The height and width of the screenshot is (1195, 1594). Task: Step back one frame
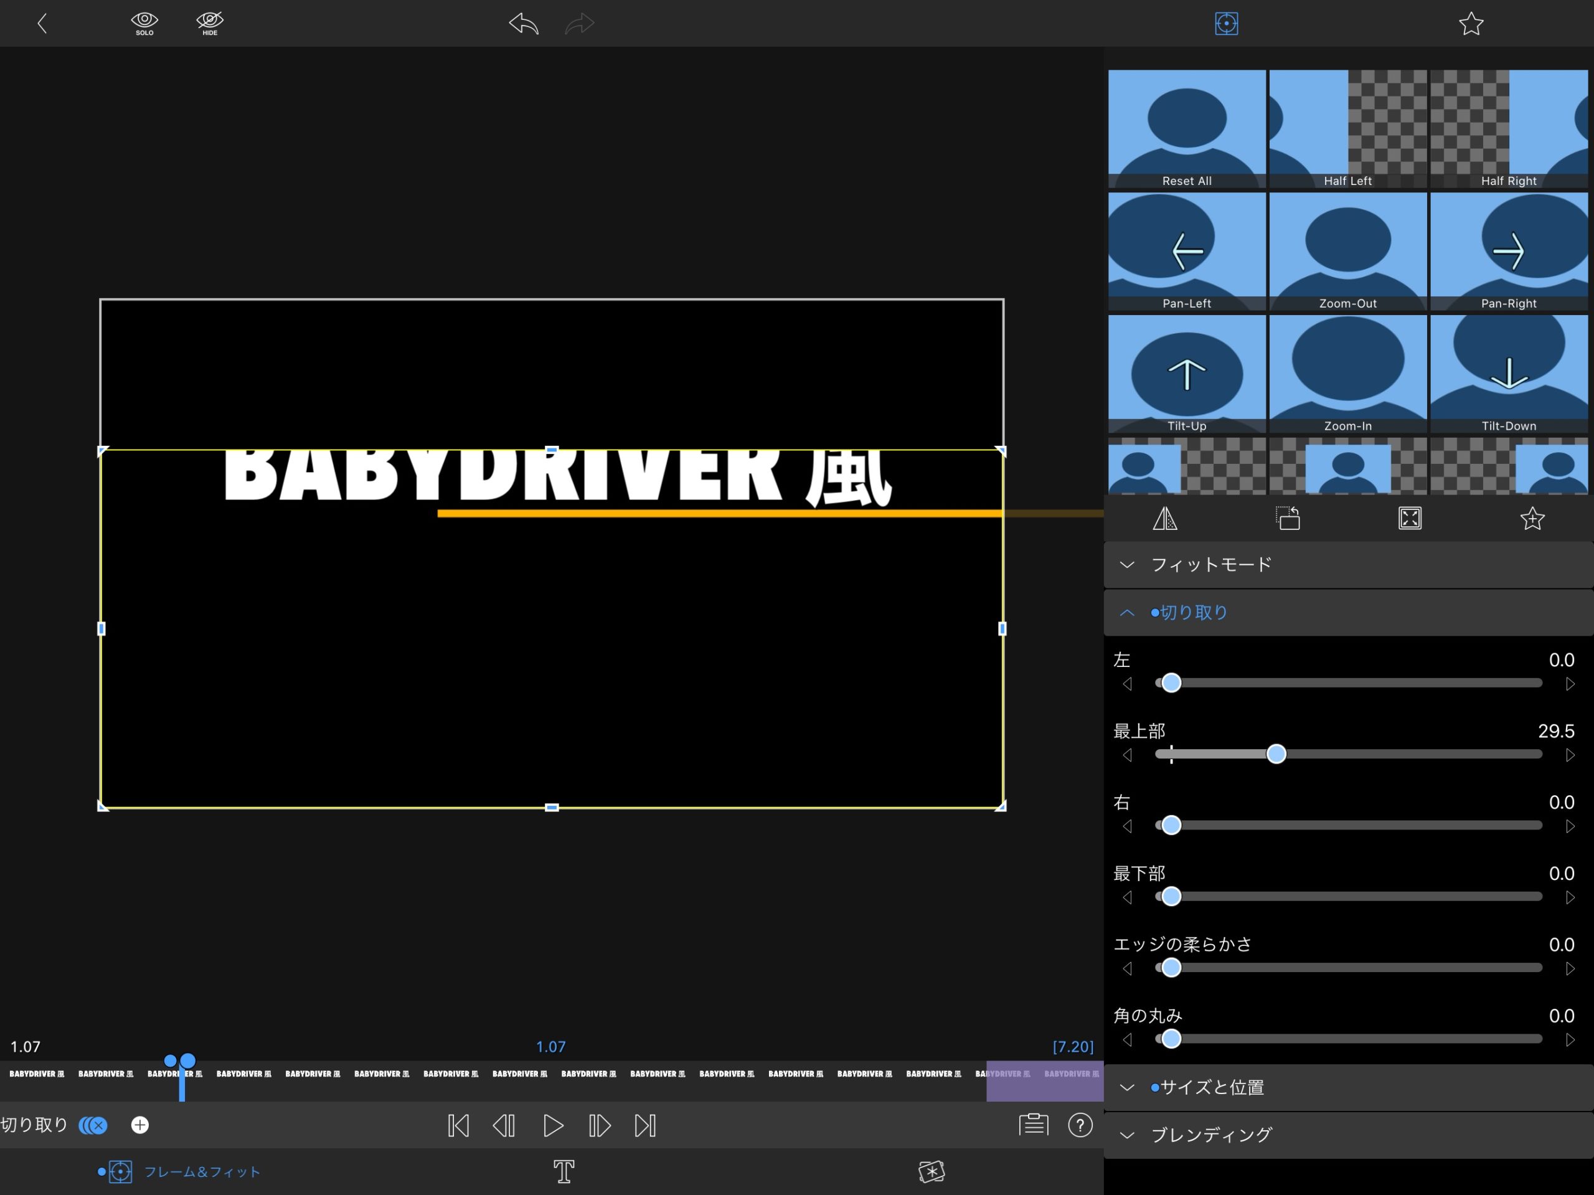(504, 1125)
